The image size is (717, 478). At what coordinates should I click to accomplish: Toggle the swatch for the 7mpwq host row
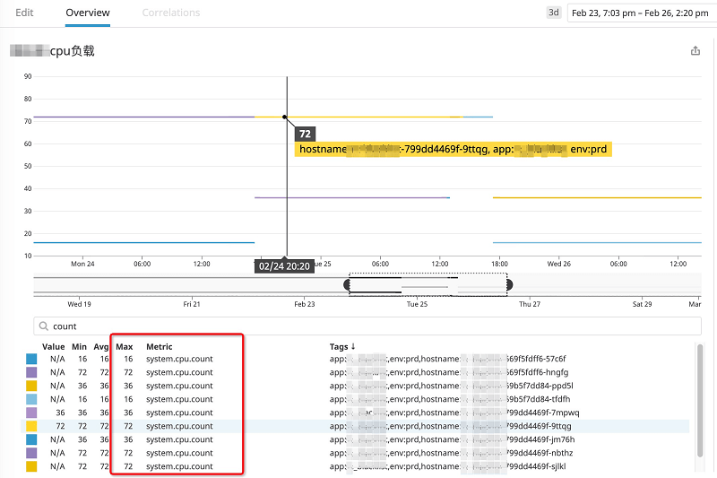tap(31, 413)
